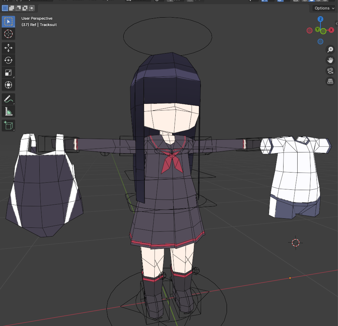Enable the Transform tool
338x326 pixels.
(x=8, y=85)
